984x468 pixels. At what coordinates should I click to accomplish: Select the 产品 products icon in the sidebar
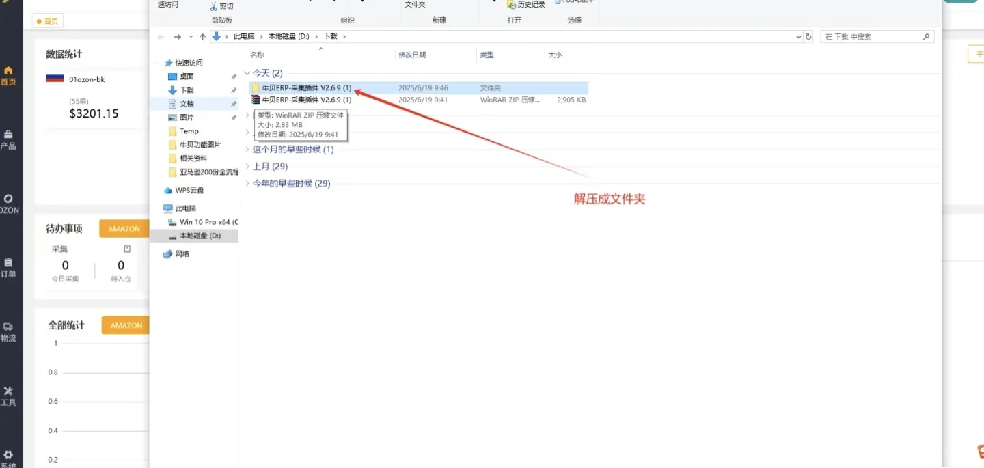(x=10, y=140)
